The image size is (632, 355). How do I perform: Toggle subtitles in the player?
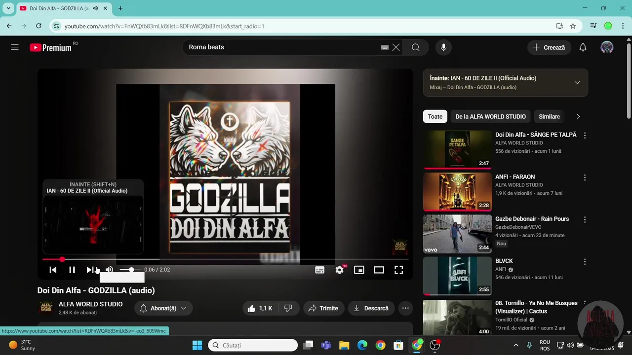(x=320, y=270)
